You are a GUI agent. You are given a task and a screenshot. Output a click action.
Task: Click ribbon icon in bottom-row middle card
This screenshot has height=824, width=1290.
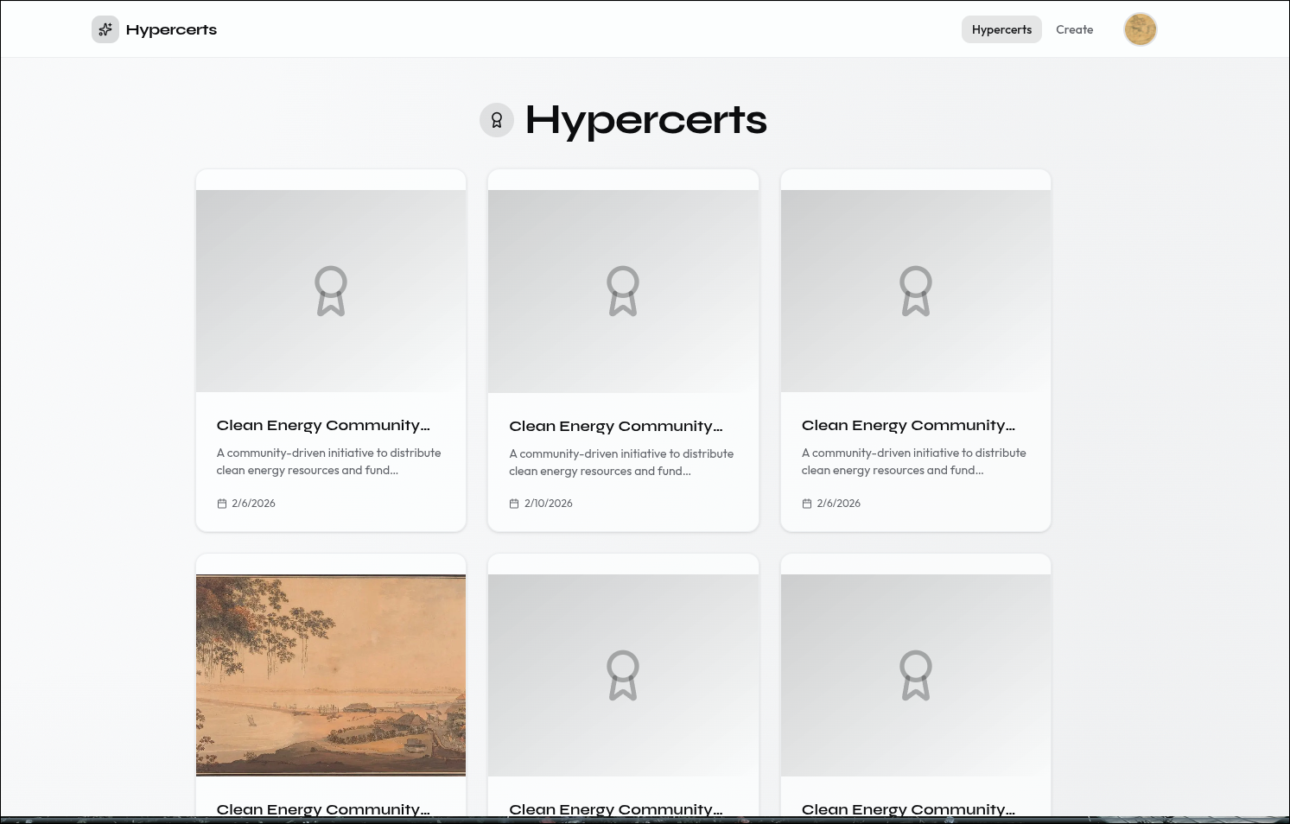(623, 675)
